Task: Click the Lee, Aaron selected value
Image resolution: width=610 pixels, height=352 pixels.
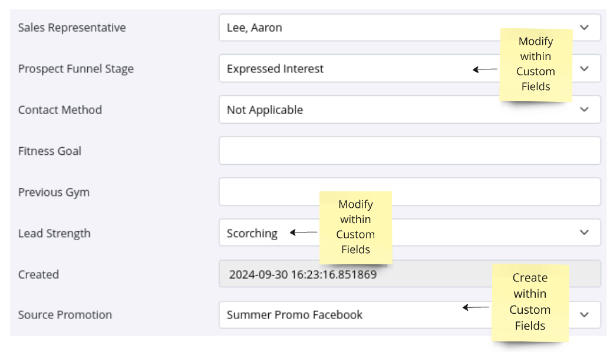Action: click(255, 28)
